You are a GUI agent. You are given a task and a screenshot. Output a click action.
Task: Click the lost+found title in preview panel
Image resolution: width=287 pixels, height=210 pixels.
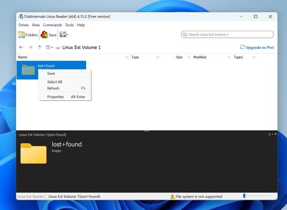67,145
